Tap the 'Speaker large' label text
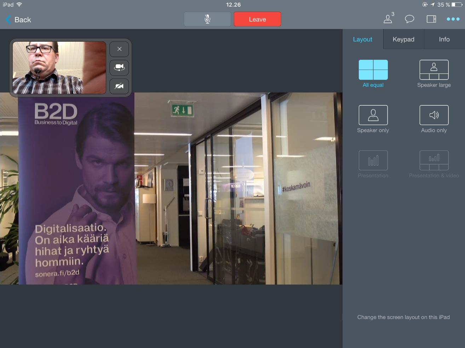 (x=434, y=85)
